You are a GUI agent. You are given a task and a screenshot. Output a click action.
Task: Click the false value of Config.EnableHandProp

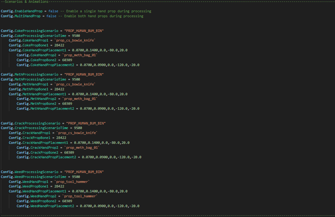pos(53,11)
